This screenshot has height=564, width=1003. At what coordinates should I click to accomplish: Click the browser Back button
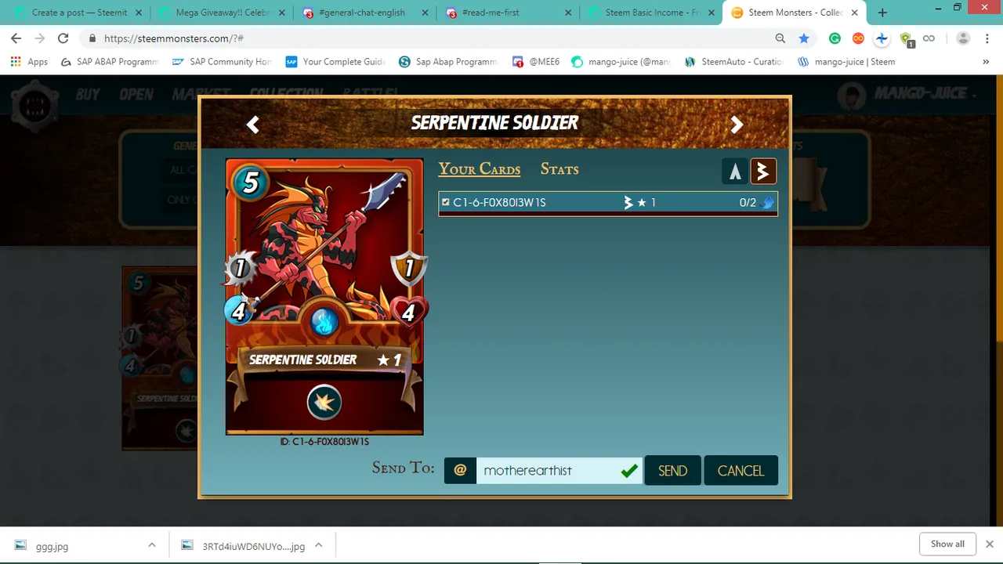coord(16,38)
